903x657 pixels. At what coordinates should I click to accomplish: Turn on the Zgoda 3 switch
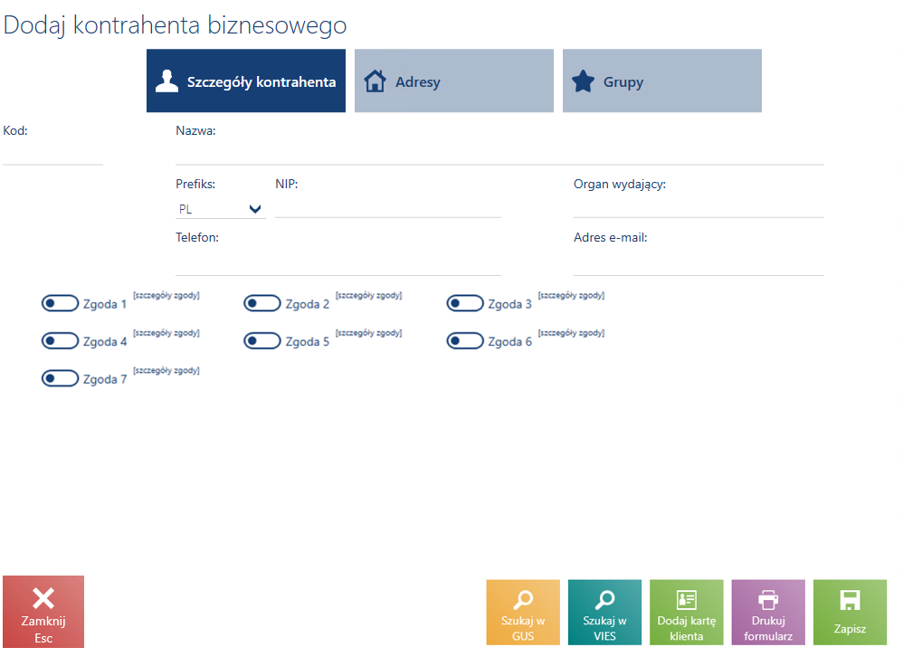tap(465, 303)
